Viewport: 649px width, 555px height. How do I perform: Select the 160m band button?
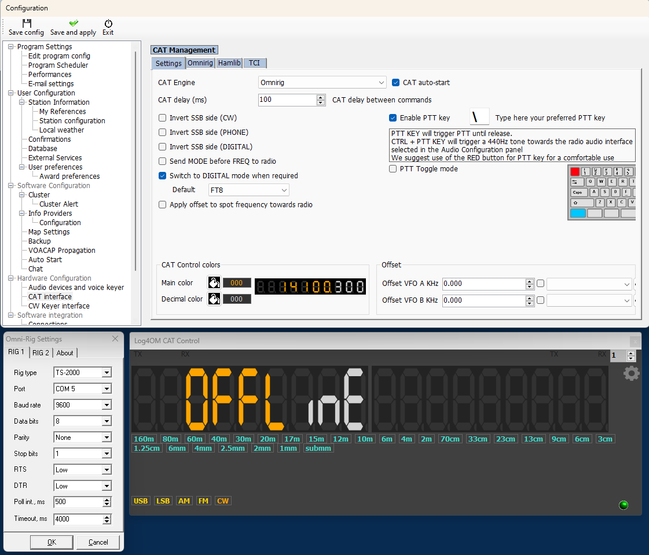tap(144, 439)
